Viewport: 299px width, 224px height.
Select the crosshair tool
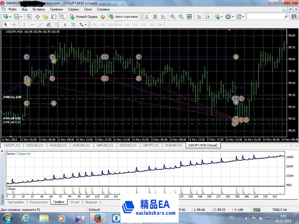14,25
